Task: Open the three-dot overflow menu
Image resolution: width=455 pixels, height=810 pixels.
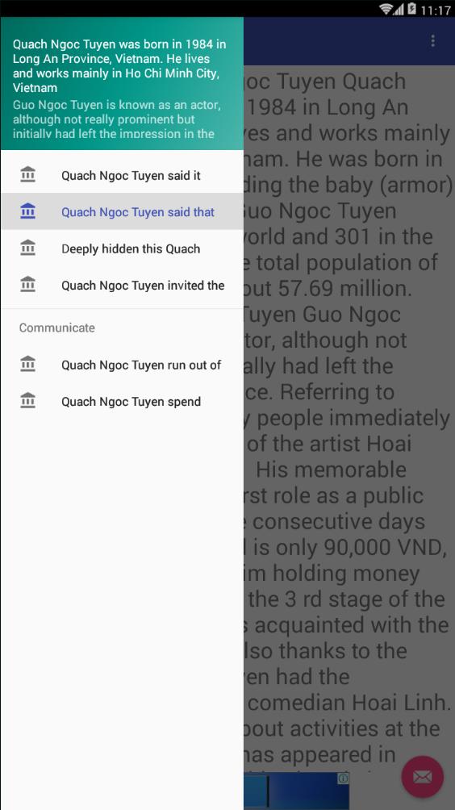Action: [x=432, y=41]
